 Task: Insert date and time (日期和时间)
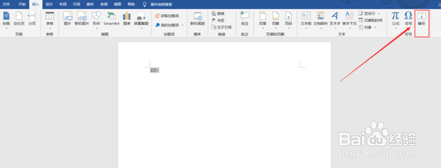pyautogui.click(x=370, y=21)
